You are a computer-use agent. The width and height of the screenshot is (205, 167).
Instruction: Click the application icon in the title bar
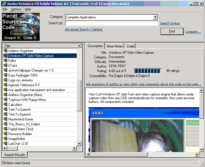[4, 4]
